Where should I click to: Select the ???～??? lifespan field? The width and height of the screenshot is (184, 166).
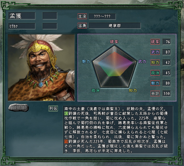pyautogui.click(x=102, y=16)
